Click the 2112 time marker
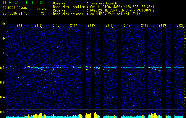The width and height of the screenshot is (186, 118). coord(38,25)
